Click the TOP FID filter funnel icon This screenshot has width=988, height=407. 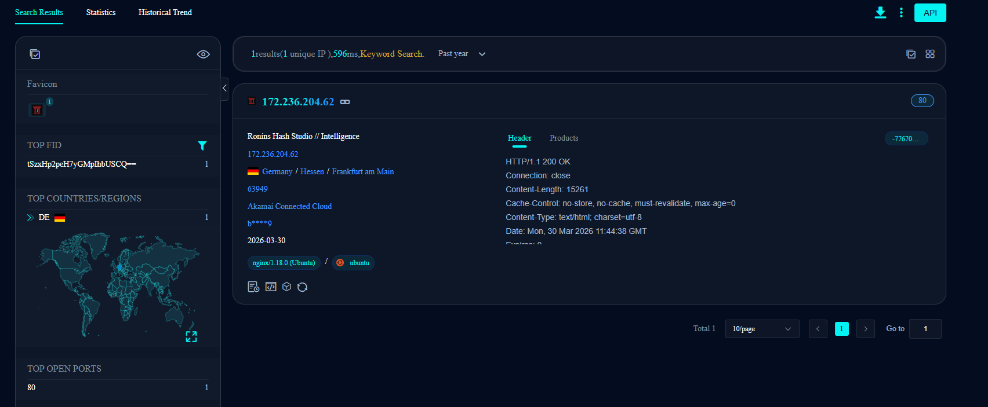click(x=202, y=145)
